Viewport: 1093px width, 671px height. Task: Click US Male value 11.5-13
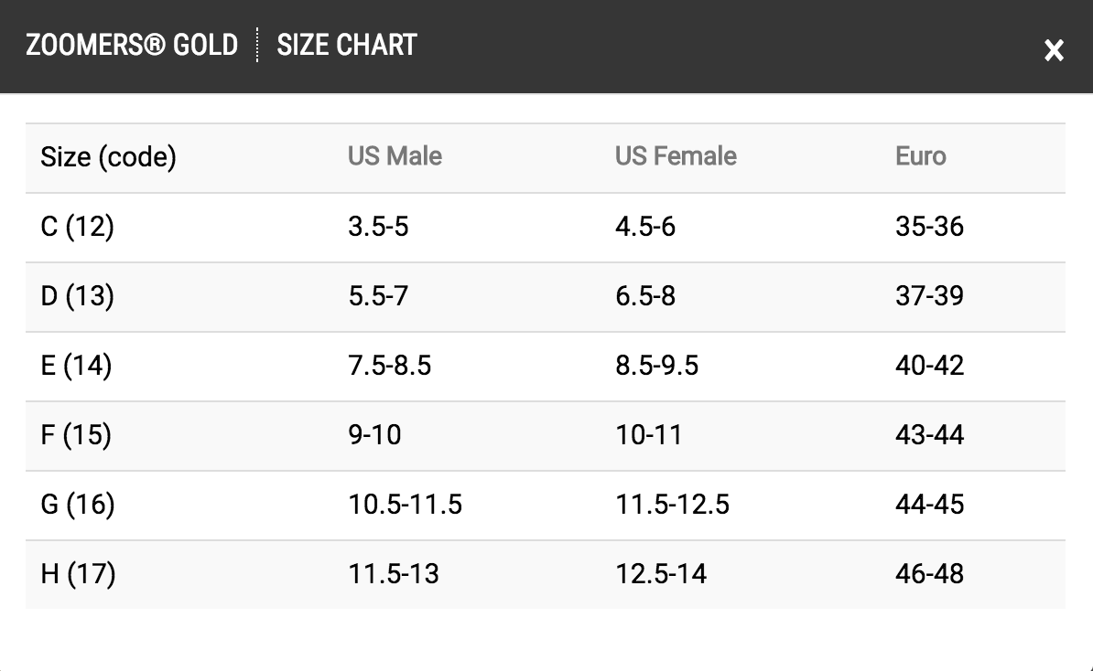click(x=394, y=574)
